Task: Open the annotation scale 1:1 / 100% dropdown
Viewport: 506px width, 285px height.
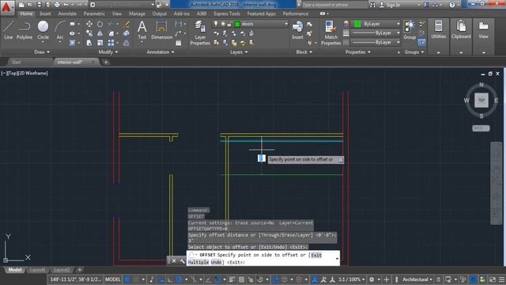Action: coord(351,279)
